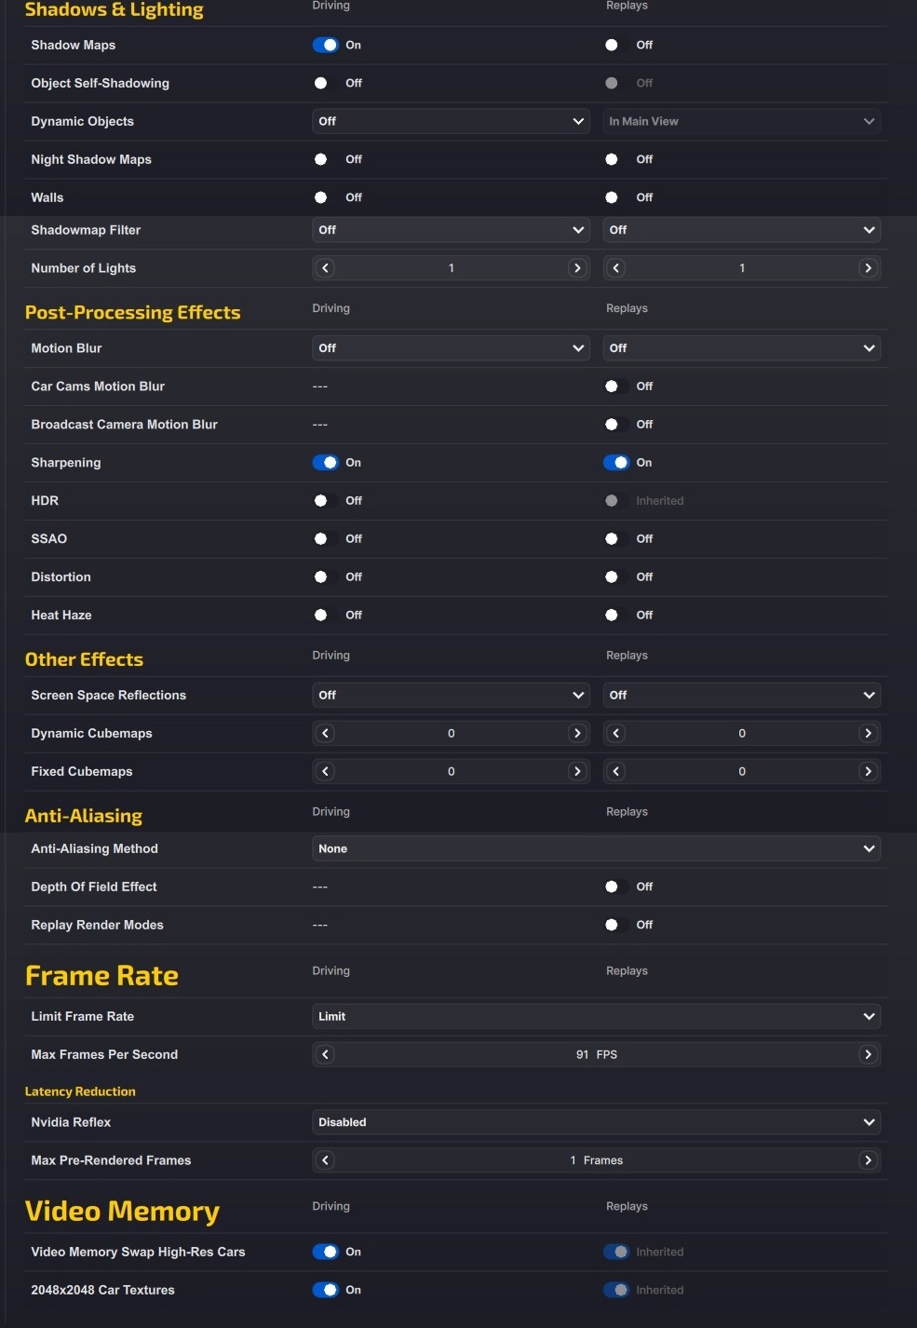This screenshot has width=917, height=1328.
Task: Enable Replays Depth Of Field Effect
Action: [x=615, y=887]
